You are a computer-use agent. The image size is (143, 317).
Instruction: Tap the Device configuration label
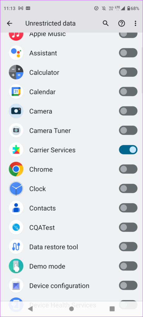pos(59,286)
